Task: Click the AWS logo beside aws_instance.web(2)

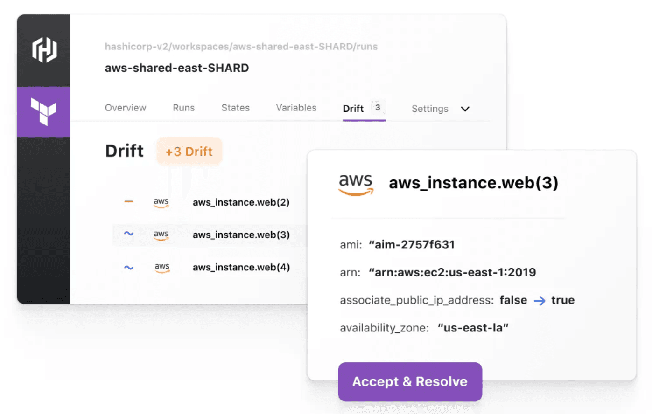Action: tap(161, 202)
